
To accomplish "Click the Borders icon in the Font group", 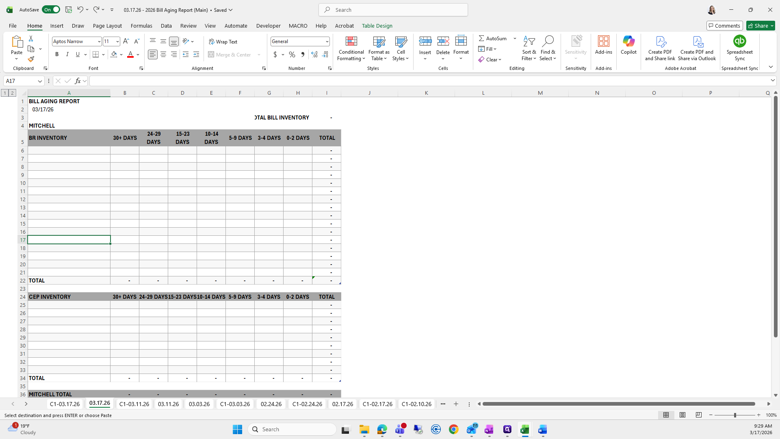I will pyautogui.click(x=96, y=54).
